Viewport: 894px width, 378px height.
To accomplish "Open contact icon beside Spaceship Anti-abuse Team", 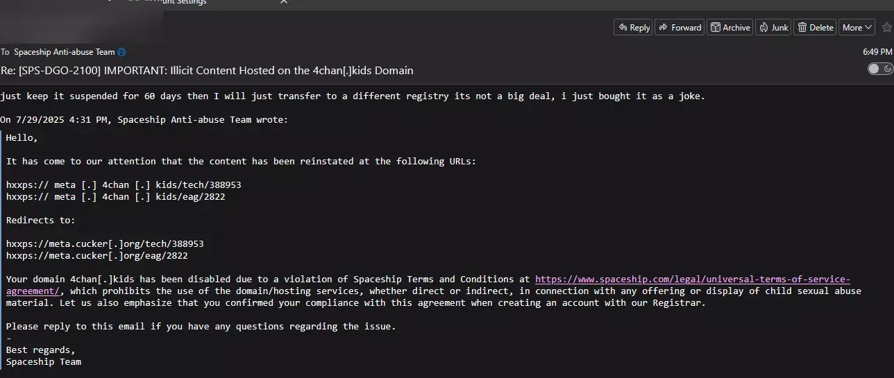I will (122, 52).
